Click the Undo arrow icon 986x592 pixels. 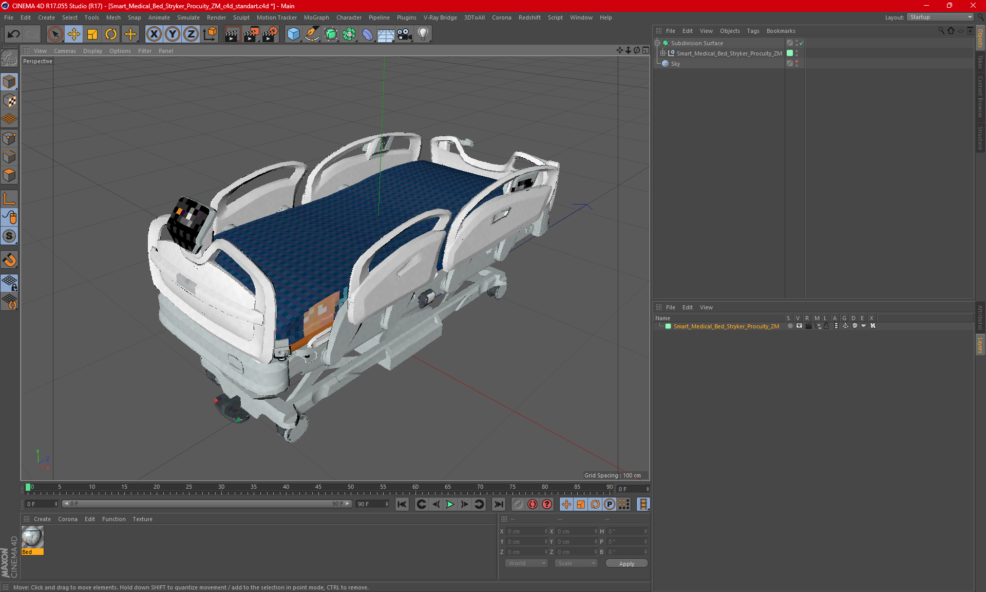(14, 34)
